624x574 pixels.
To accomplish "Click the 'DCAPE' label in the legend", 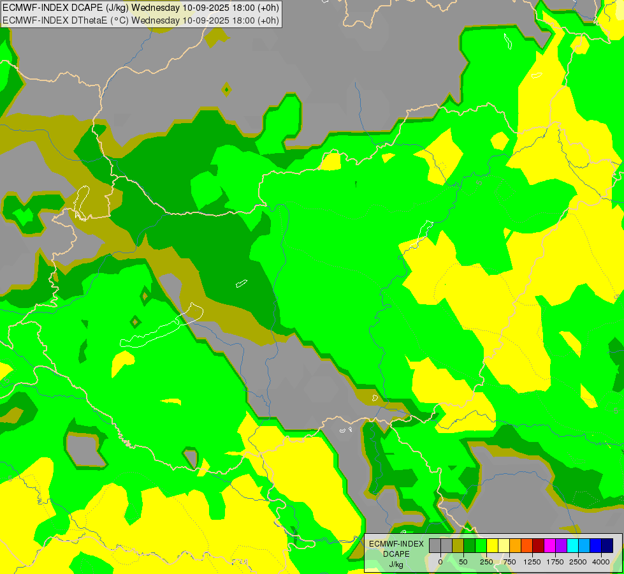I will [396, 554].
